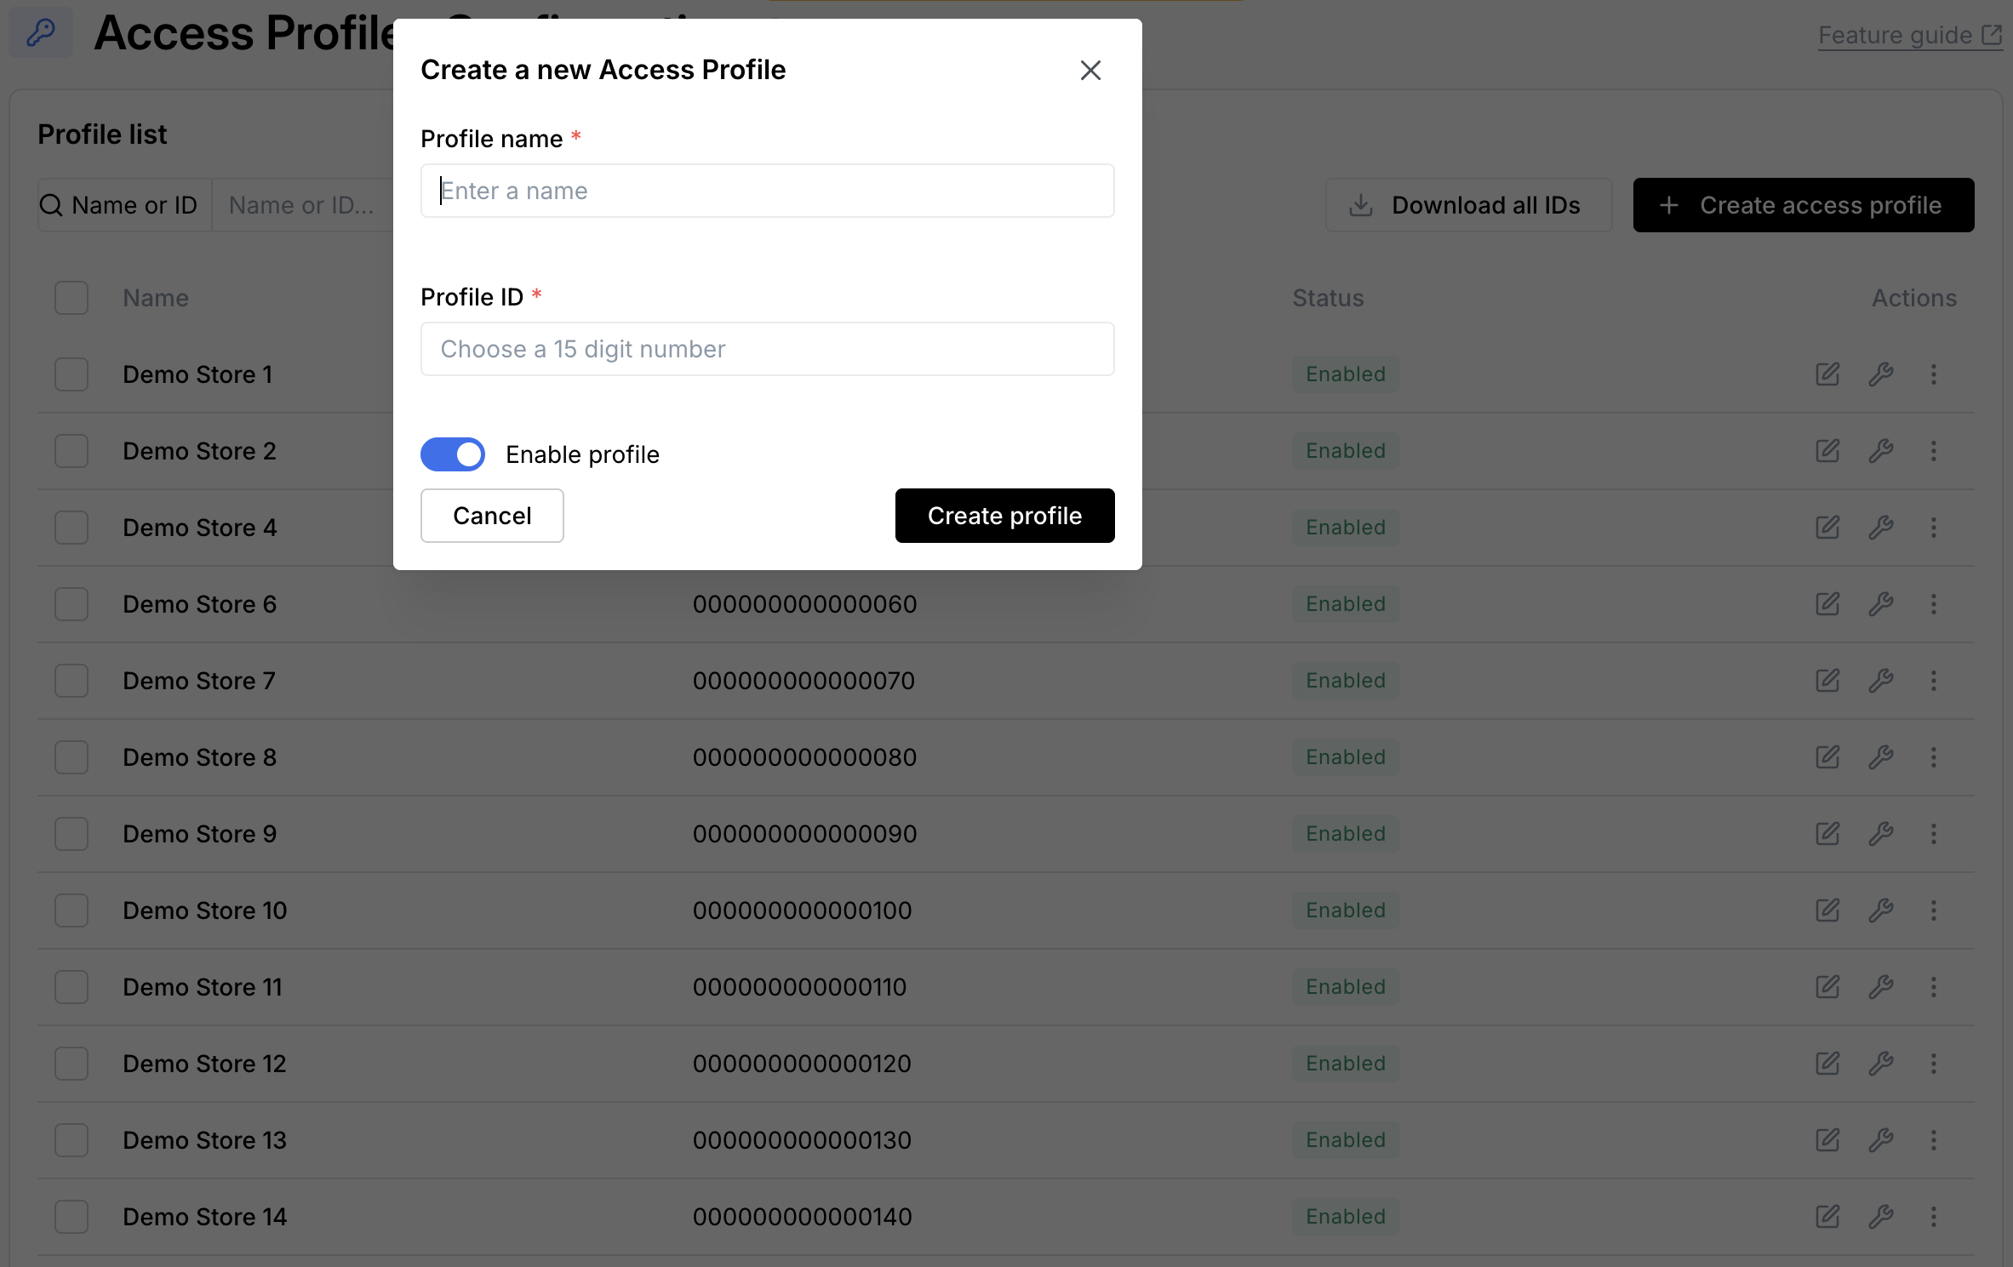
Task: Click the wrench icon for Demo Store 8
Action: 1880,757
